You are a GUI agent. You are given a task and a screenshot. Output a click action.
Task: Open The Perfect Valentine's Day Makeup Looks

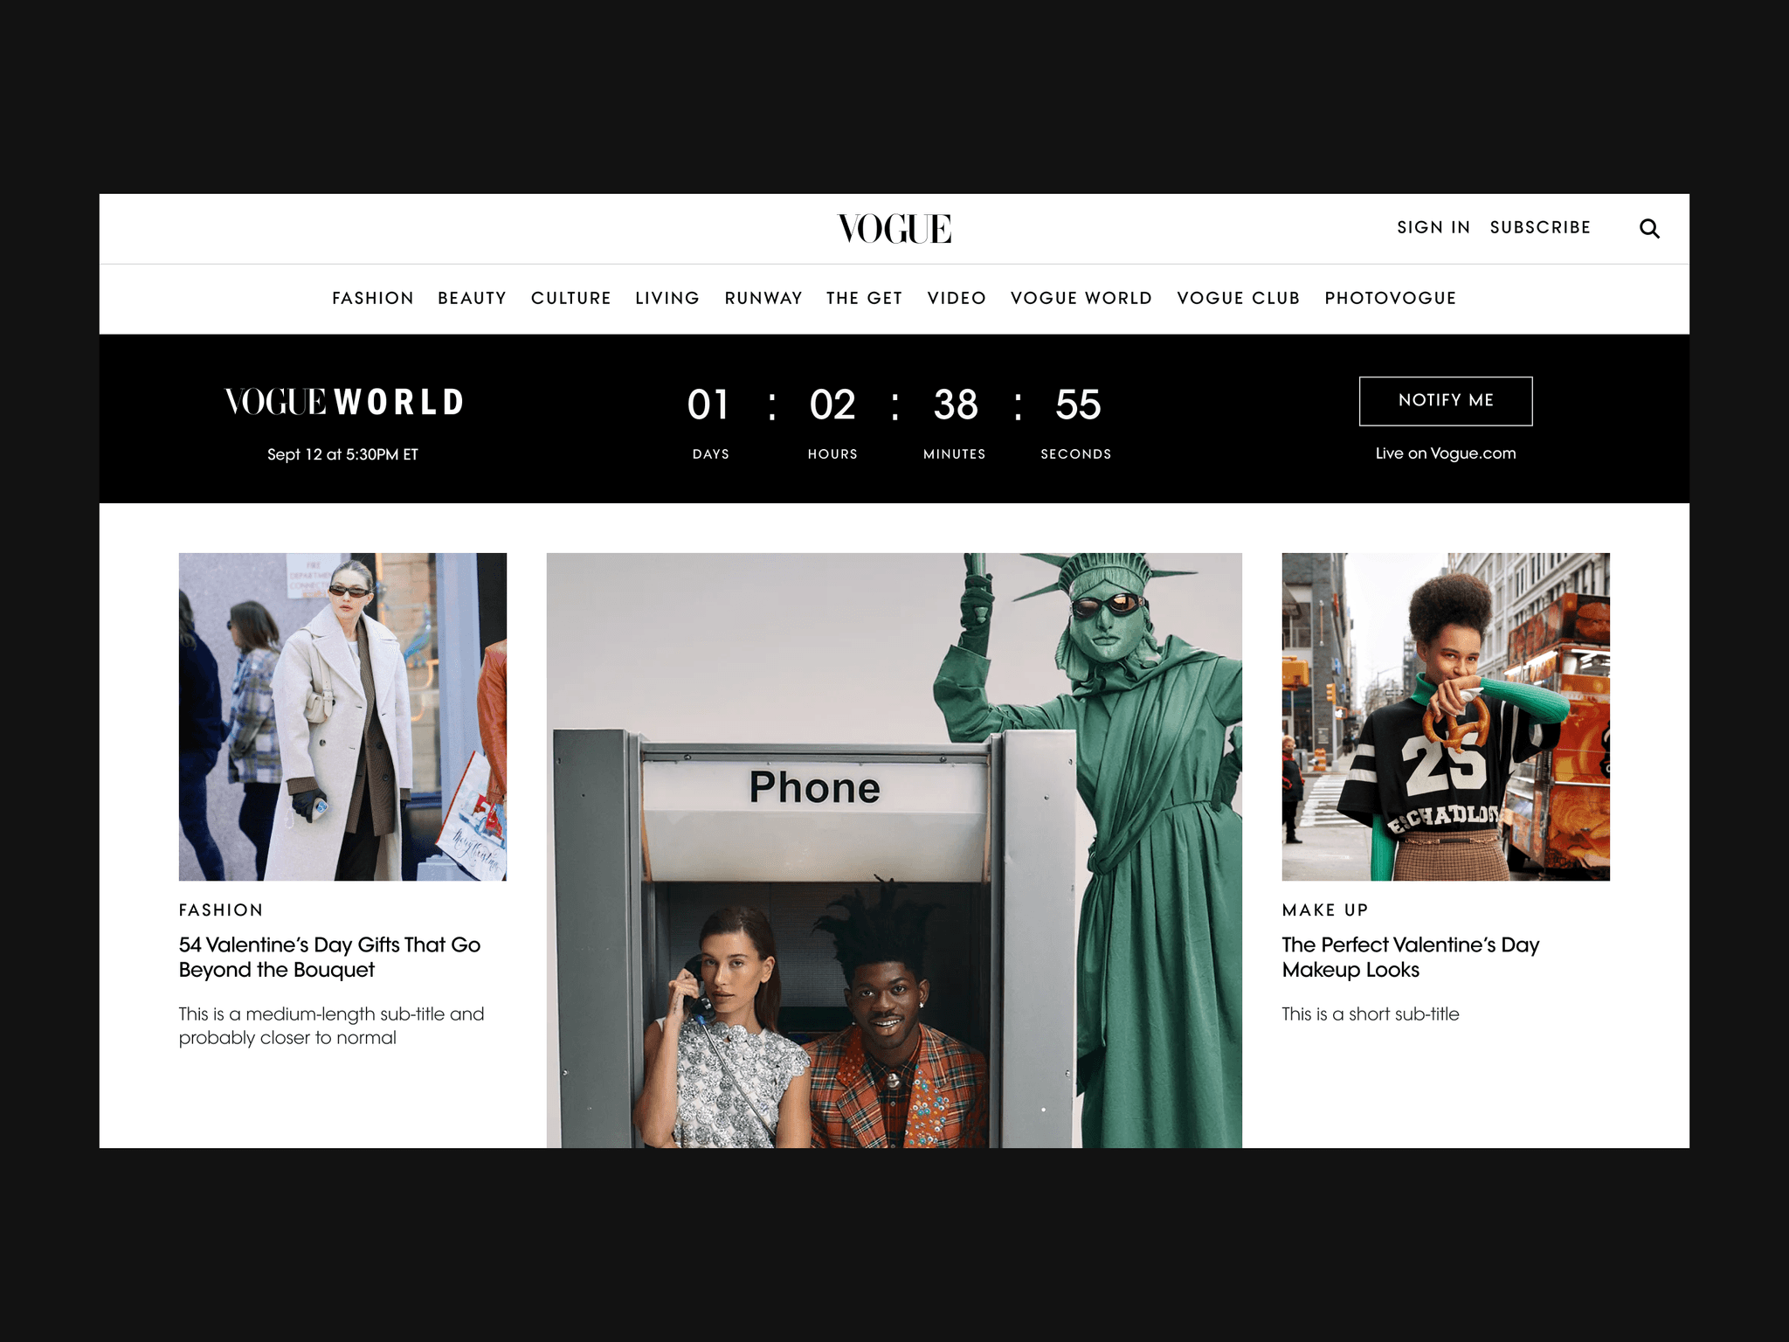coord(1410,957)
